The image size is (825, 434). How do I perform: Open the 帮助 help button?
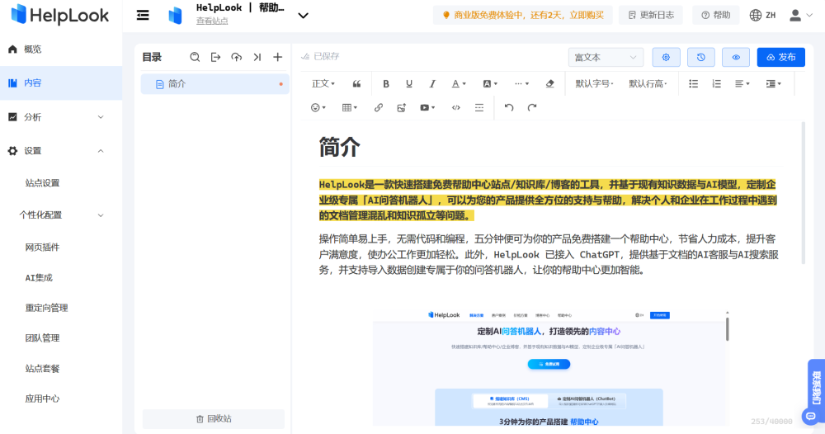coord(715,15)
